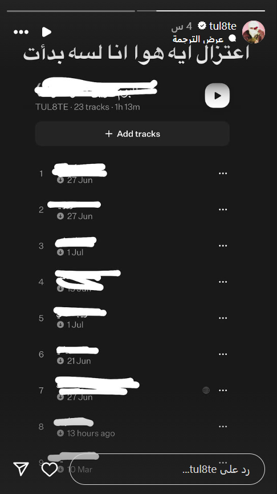Open the story options three-dot menu
The width and height of the screenshot is (277, 494).
[21, 32]
